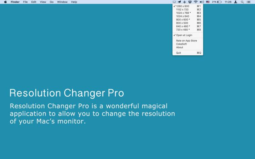Open the Apple menu

5,2
